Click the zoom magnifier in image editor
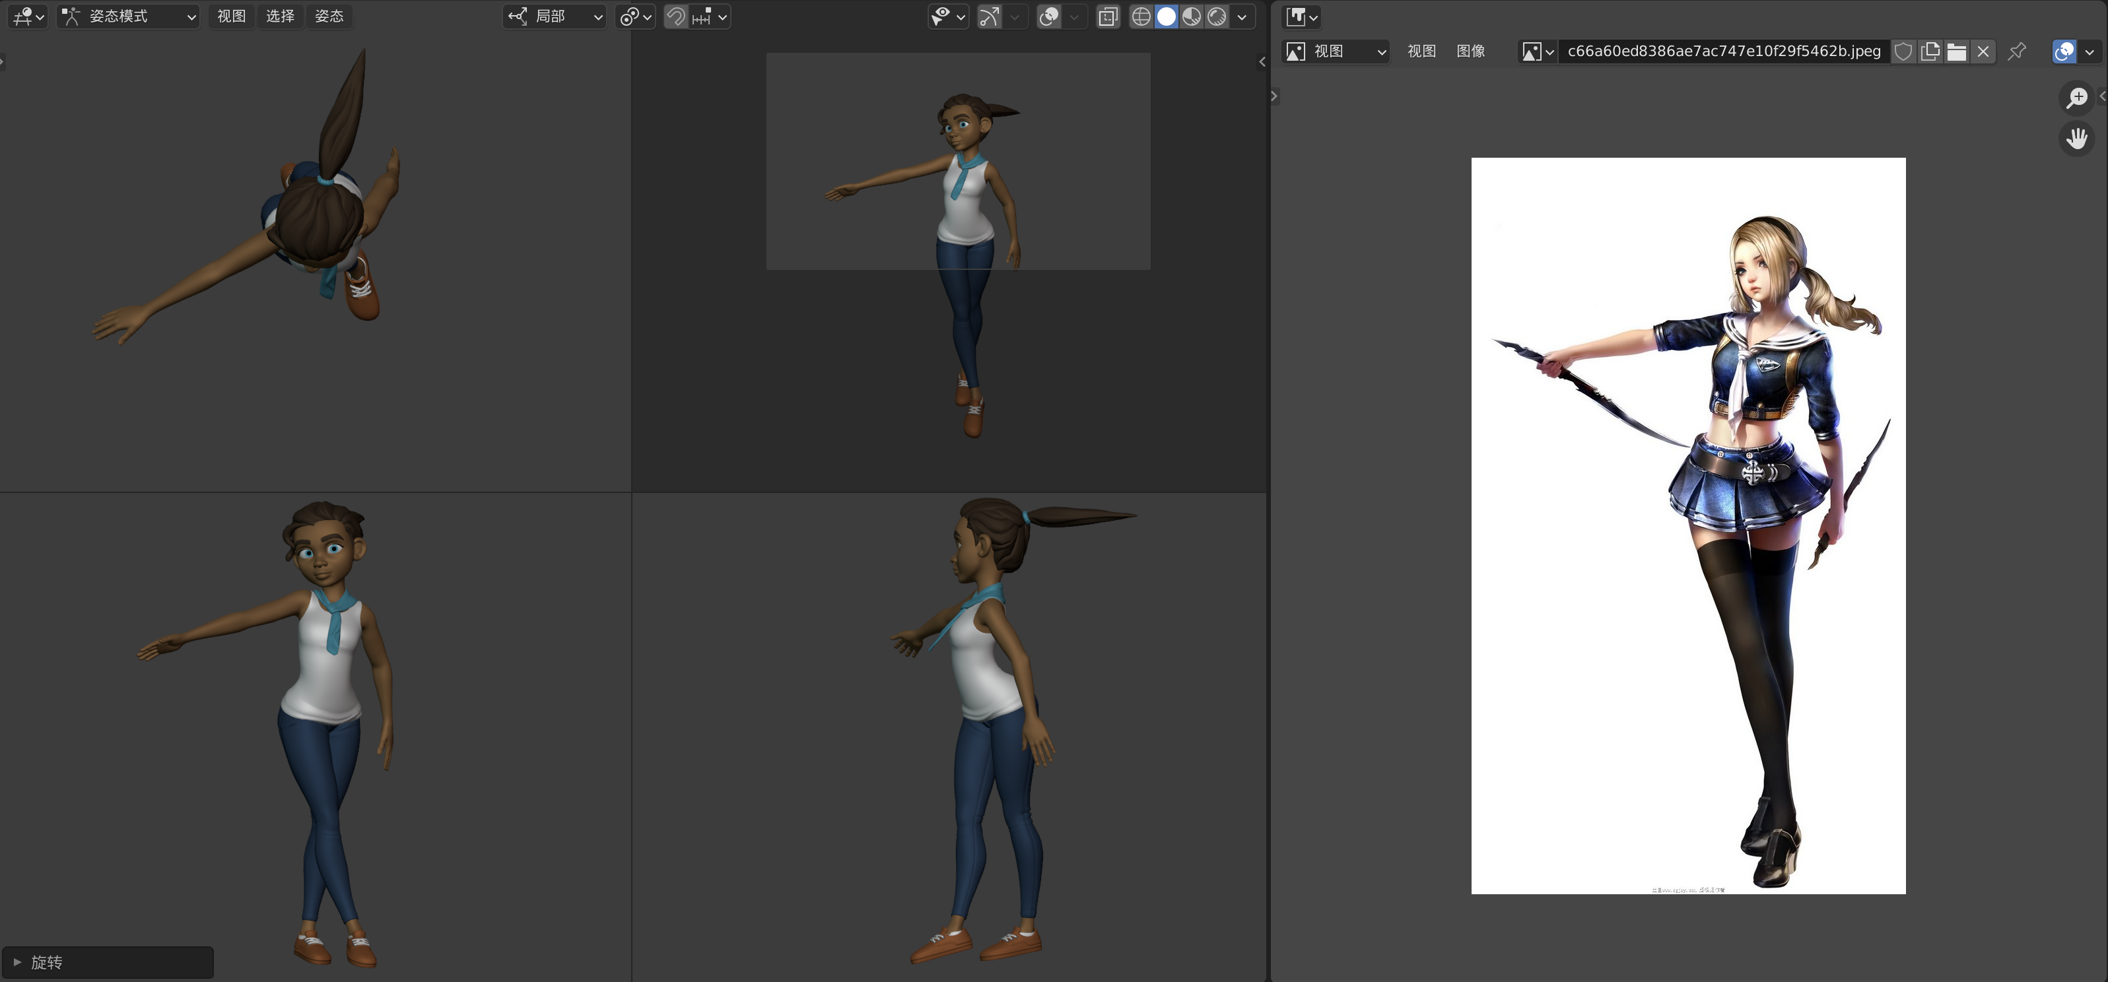The image size is (2108, 982). (2077, 98)
